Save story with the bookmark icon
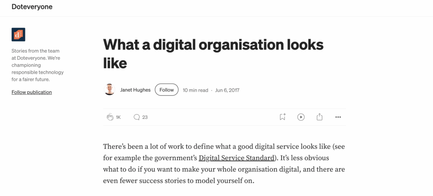433x196 pixels. point(282,117)
